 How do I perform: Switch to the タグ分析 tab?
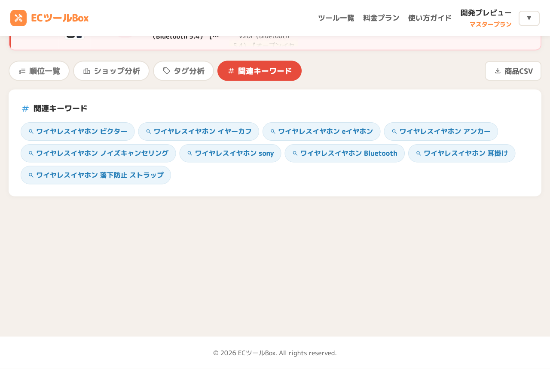[183, 71]
